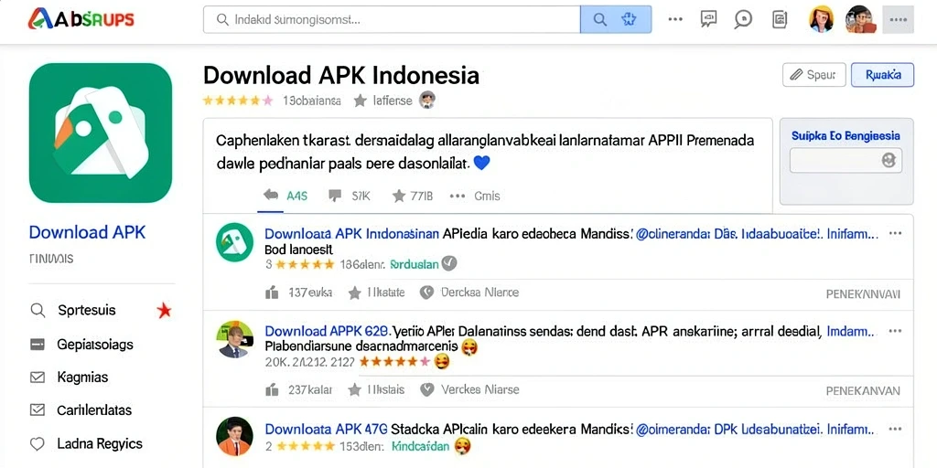
Task: Click the emoji next to Kindcasdan
Action: [x=462, y=445]
